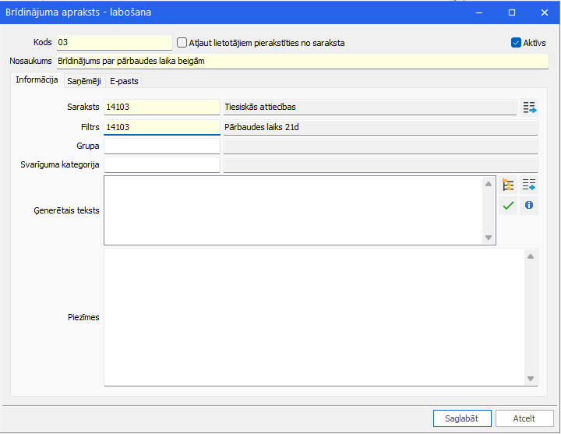Viewport: 561px width, 434px height.
Task: Switch to the Saņēmēji tab
Action: point(84,81)
